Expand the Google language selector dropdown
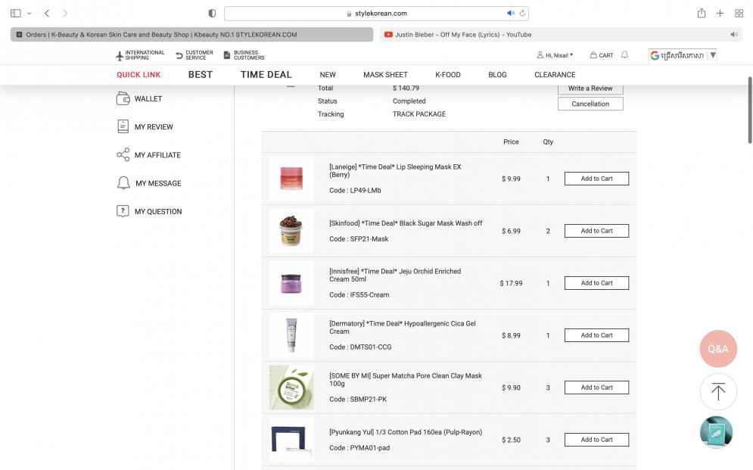 click(713, 55)
